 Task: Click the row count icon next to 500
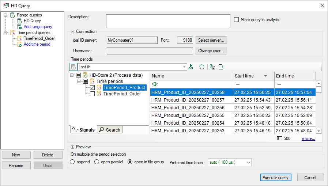(x=280, y=138)
